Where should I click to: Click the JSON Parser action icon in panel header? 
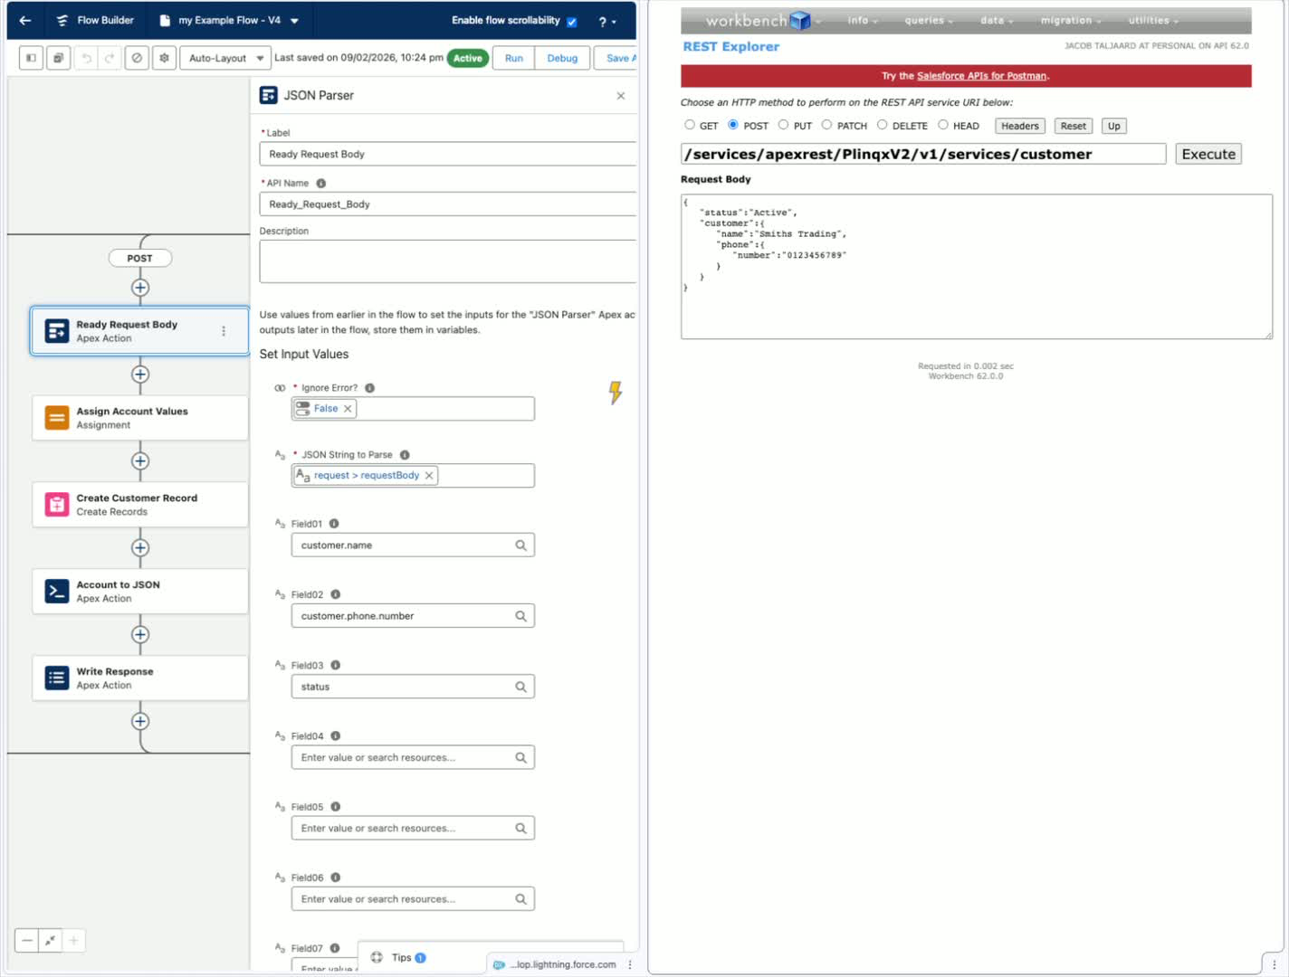coord(268,95)
